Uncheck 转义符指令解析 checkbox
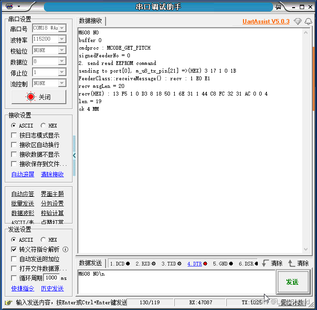Viewport: 317px width, 310px height. [x=14, y=249]
